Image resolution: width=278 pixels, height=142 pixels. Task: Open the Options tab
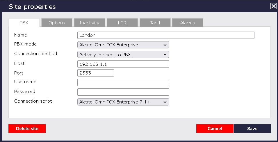tap(57, 23)
